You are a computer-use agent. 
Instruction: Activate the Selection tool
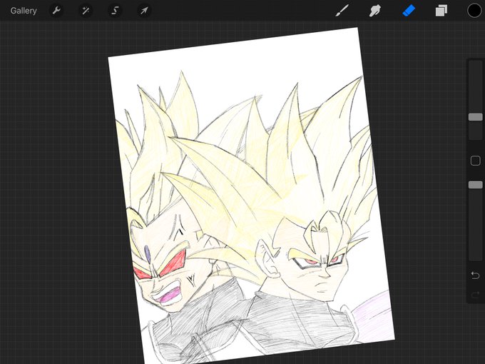[x=115, y=11]
